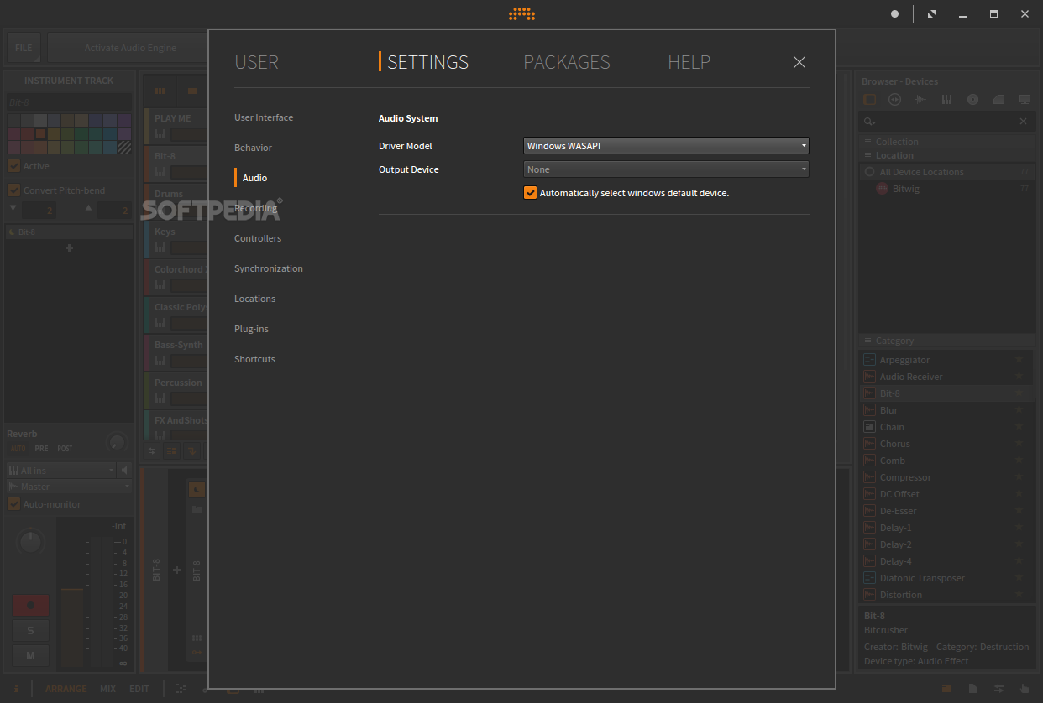This screenshot has height=703, width=1043.
Task: Select PRE send mode for Reverb
Action: [x=41, y=449]
